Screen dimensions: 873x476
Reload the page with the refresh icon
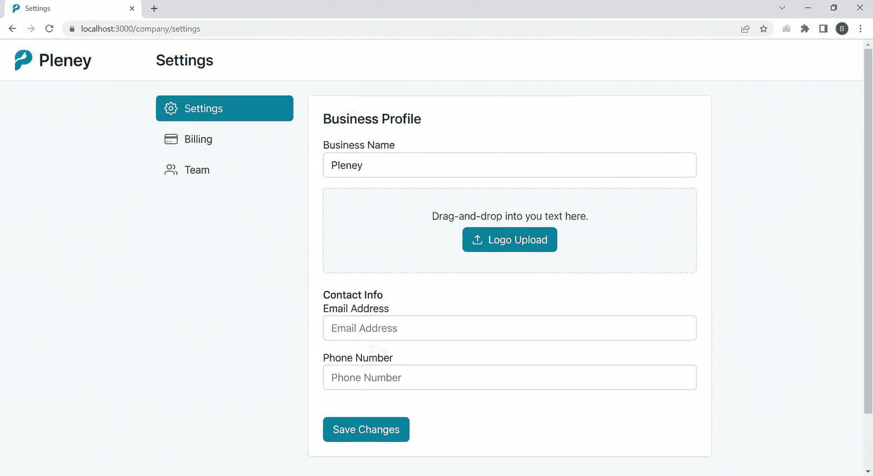[49, 29]
